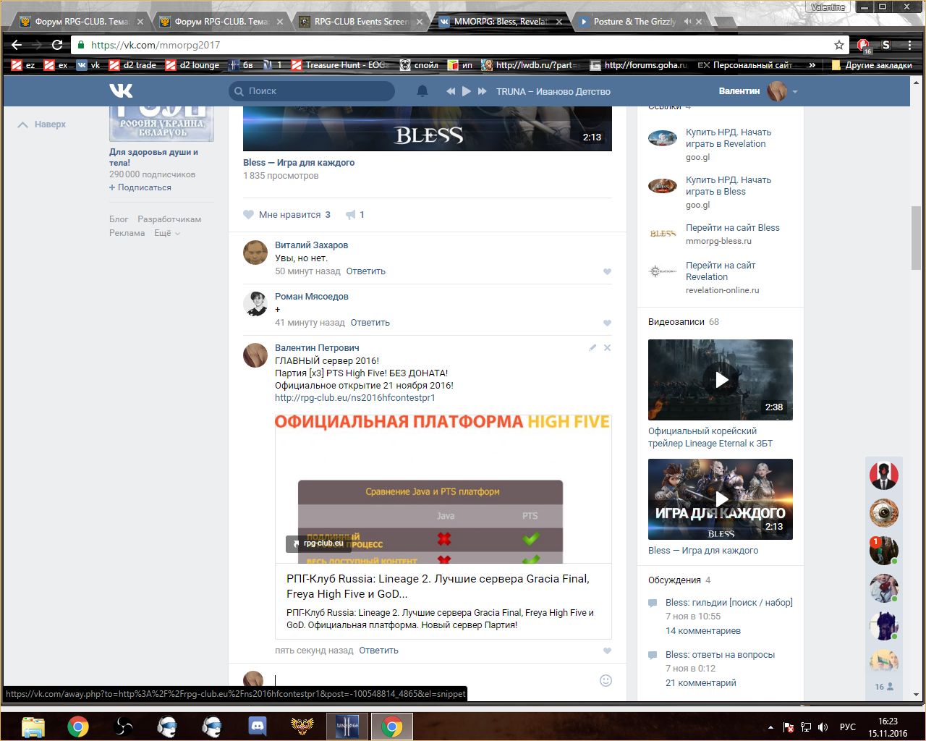Click the repost megaphone icon
This screenshot has height=741, width=926.
tap(351, 215)
